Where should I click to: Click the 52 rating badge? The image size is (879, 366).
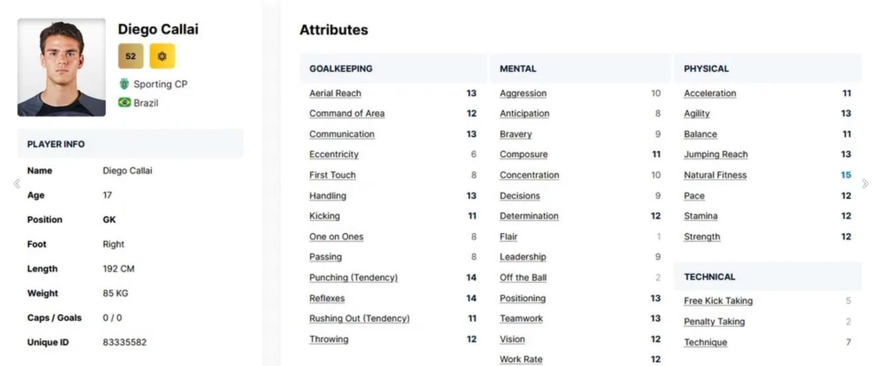click(x=130, y=56)
